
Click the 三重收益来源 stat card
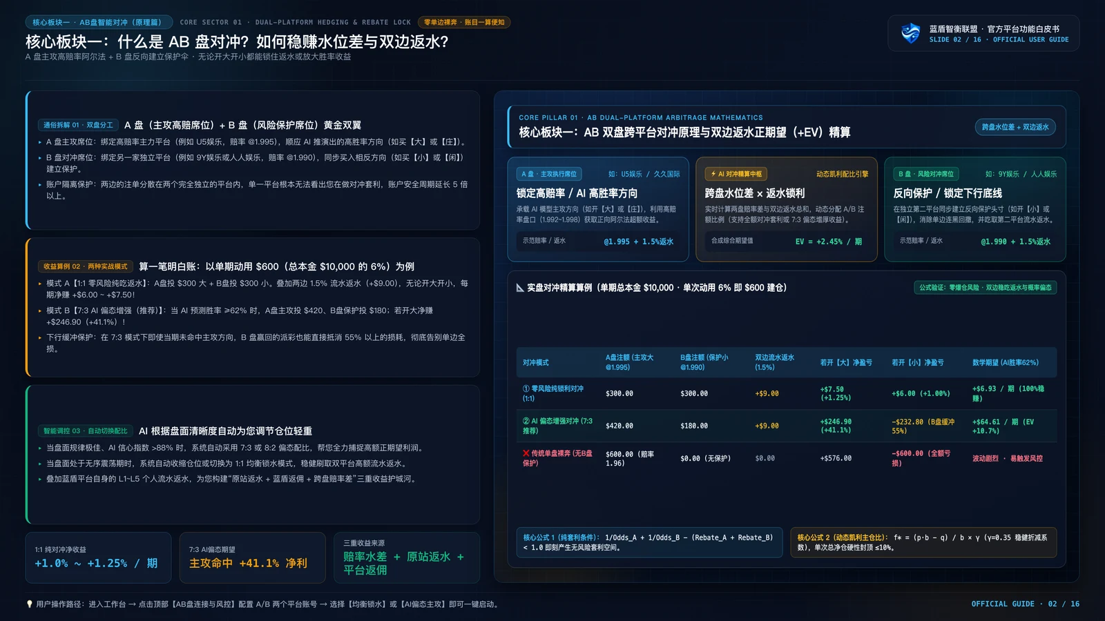pyautogui.click(x=407, y=558)
